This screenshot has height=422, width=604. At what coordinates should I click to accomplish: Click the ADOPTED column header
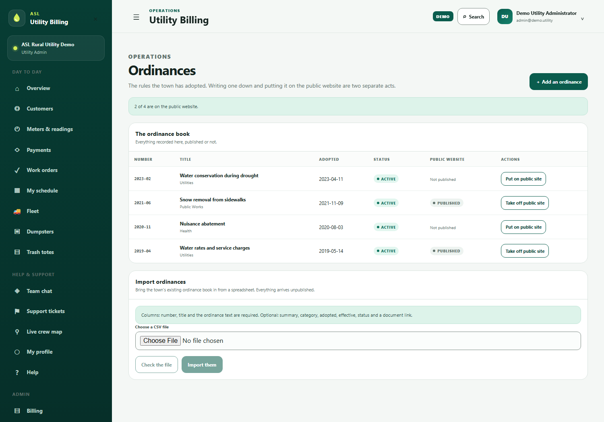pos(329,160)
